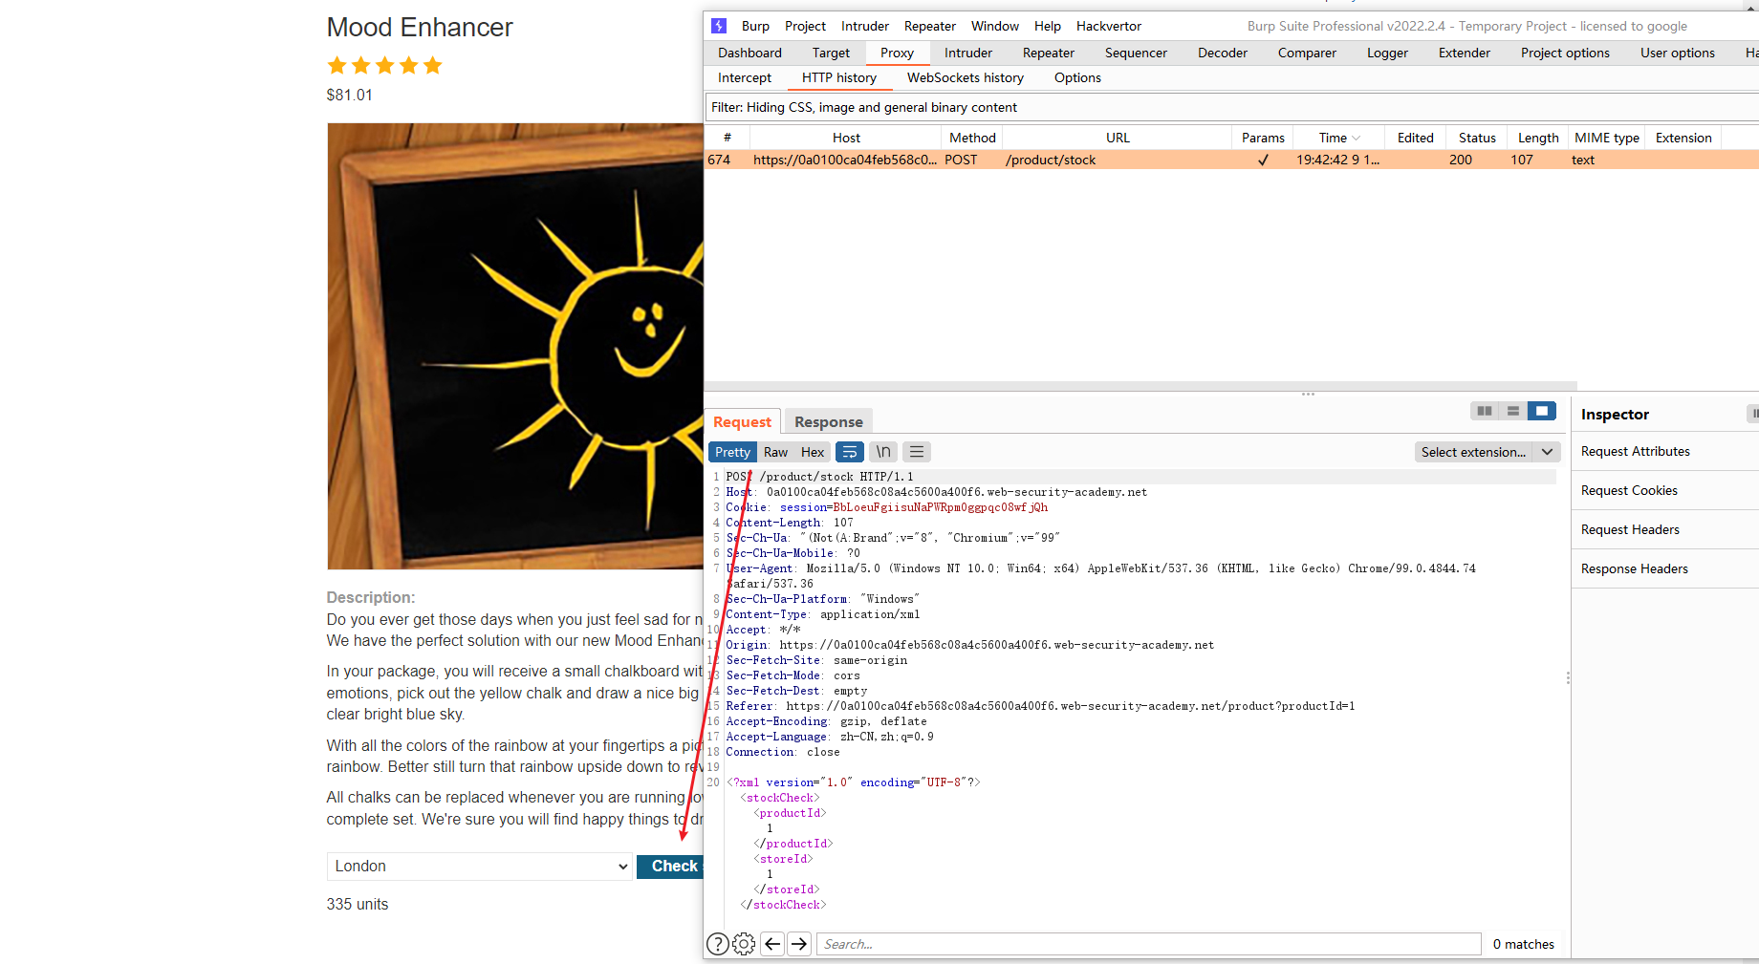Click the history filter bar
Screen dimensions: 1759x964
pyautogui.click(x=1231, y=107)
